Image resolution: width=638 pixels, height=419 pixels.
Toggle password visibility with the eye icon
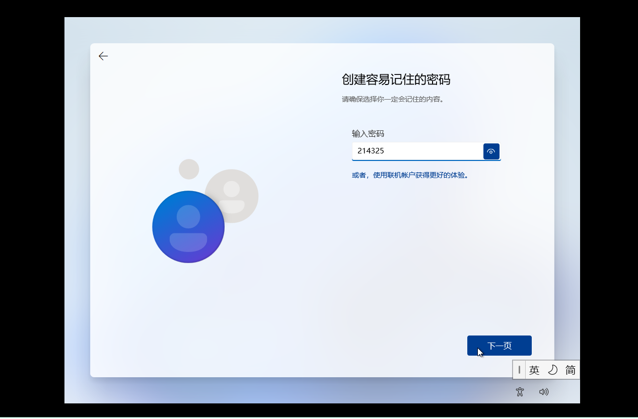(491, 151)
